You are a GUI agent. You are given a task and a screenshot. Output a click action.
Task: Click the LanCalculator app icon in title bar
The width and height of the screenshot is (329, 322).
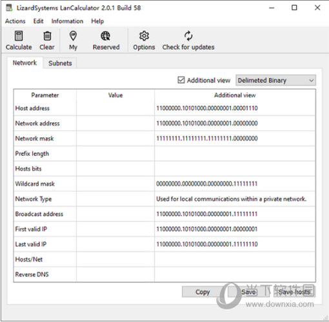click(9, 8)
